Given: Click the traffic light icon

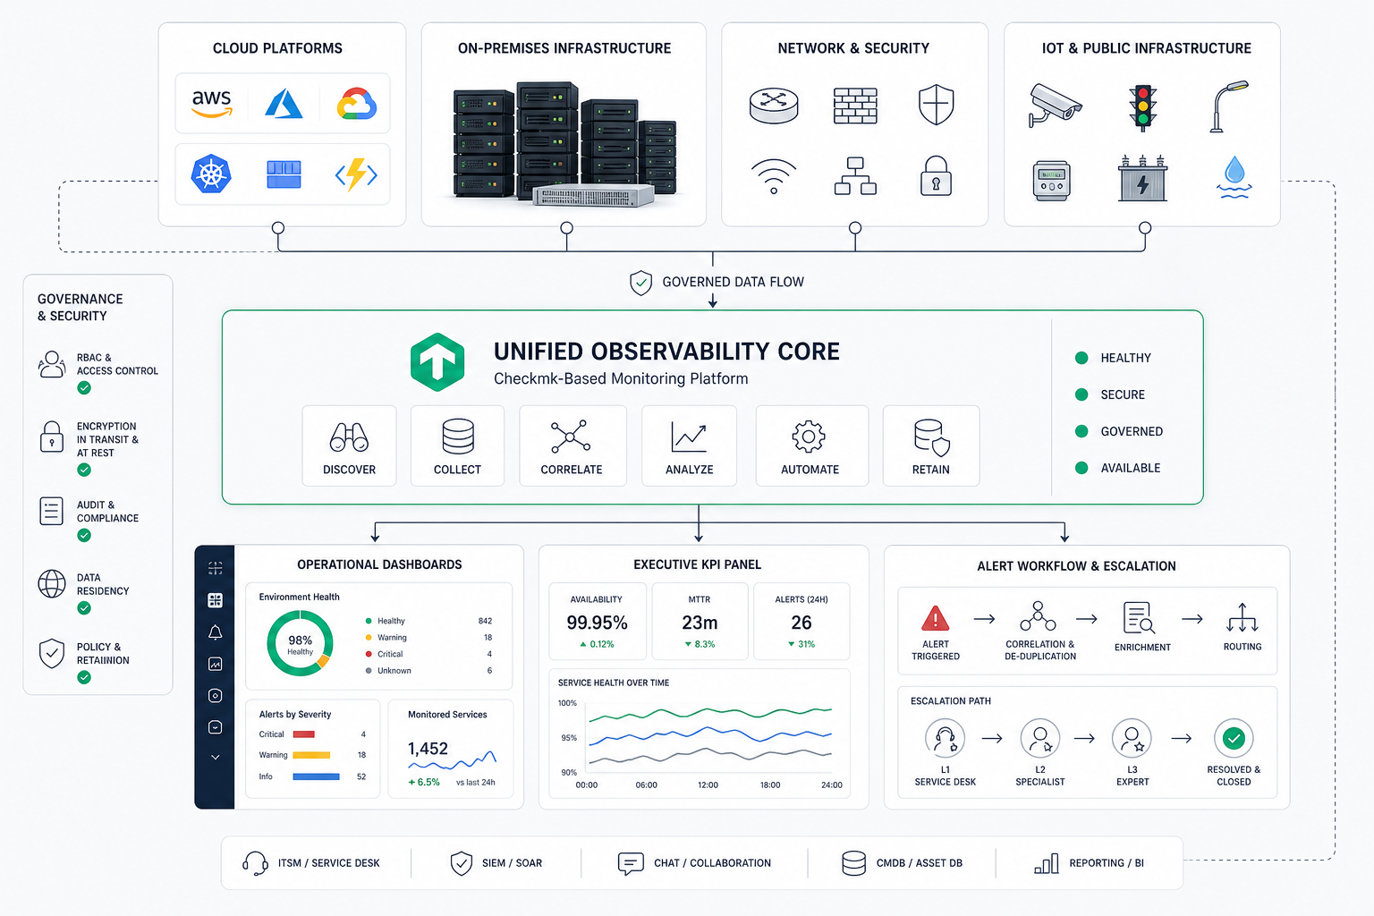Looking at the screenshot, I should [x=1142, y=106].
